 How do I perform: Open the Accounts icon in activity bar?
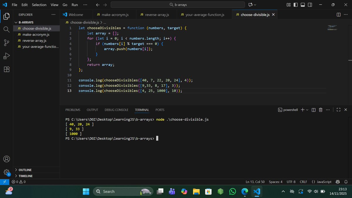tap(6, 159)
